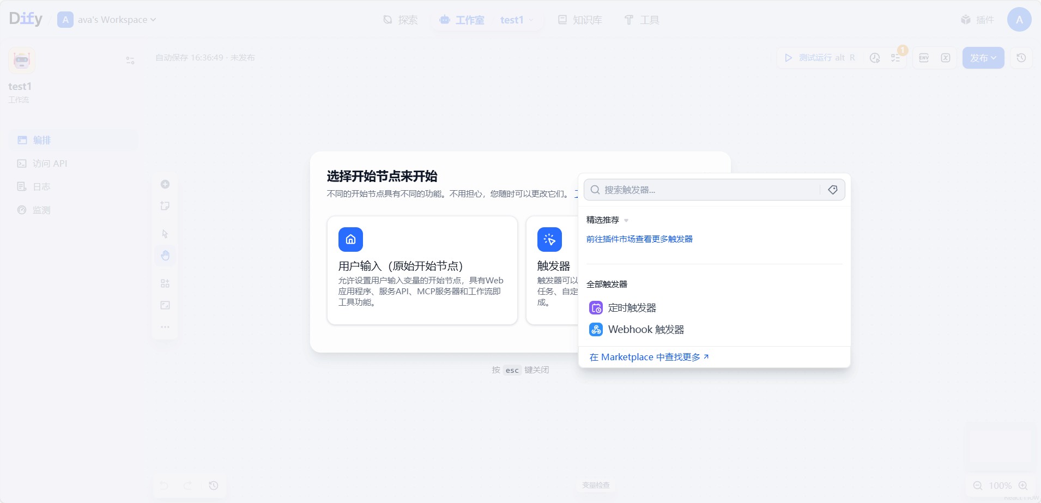The image size is (1041, 503).
Task: Open the checklist icon with the badge
Action: tap(897, 57)
